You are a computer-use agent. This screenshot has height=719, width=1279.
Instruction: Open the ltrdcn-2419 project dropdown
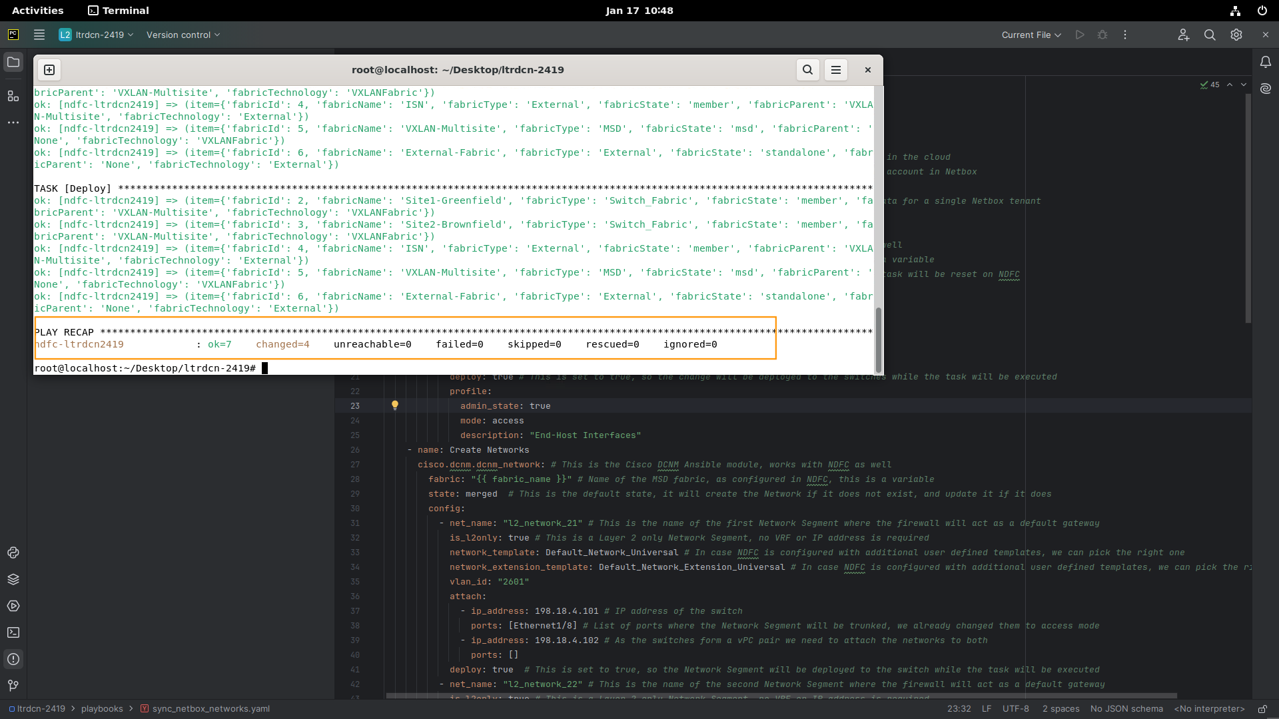click(x=97, y=35)
